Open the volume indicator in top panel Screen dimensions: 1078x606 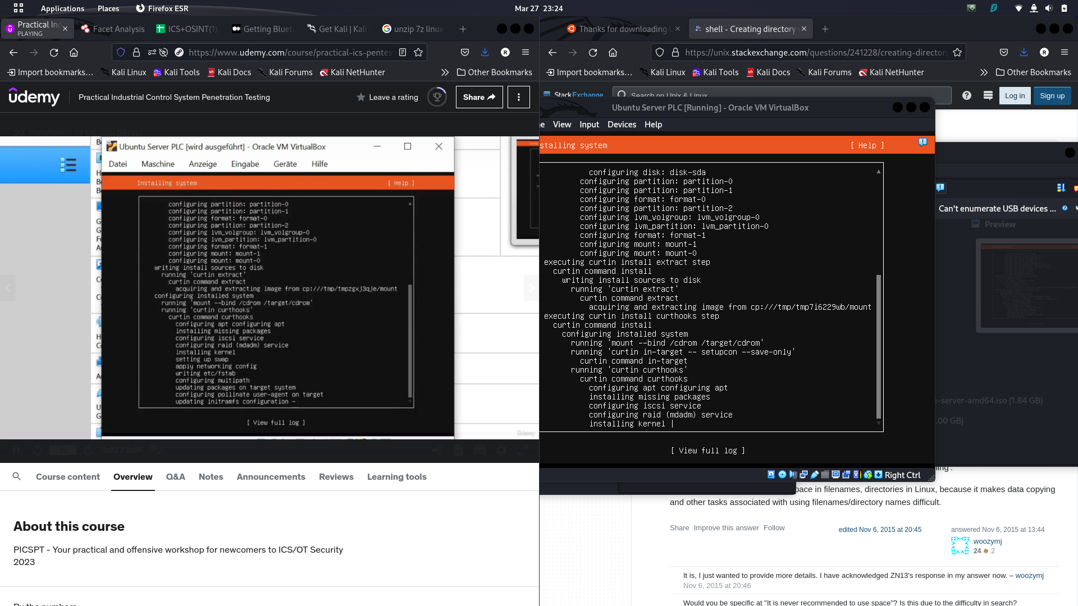coord(1049,8)
